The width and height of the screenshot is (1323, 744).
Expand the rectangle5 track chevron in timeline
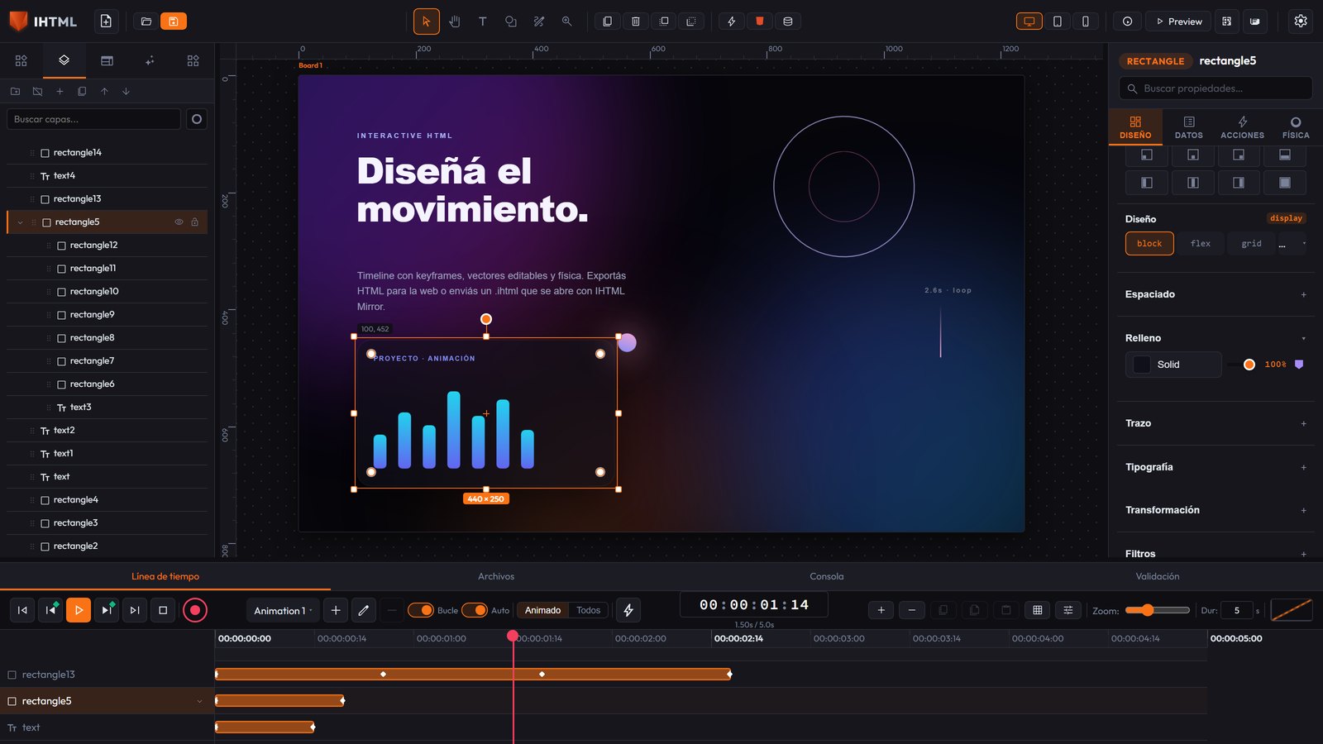tap(199, 702)
